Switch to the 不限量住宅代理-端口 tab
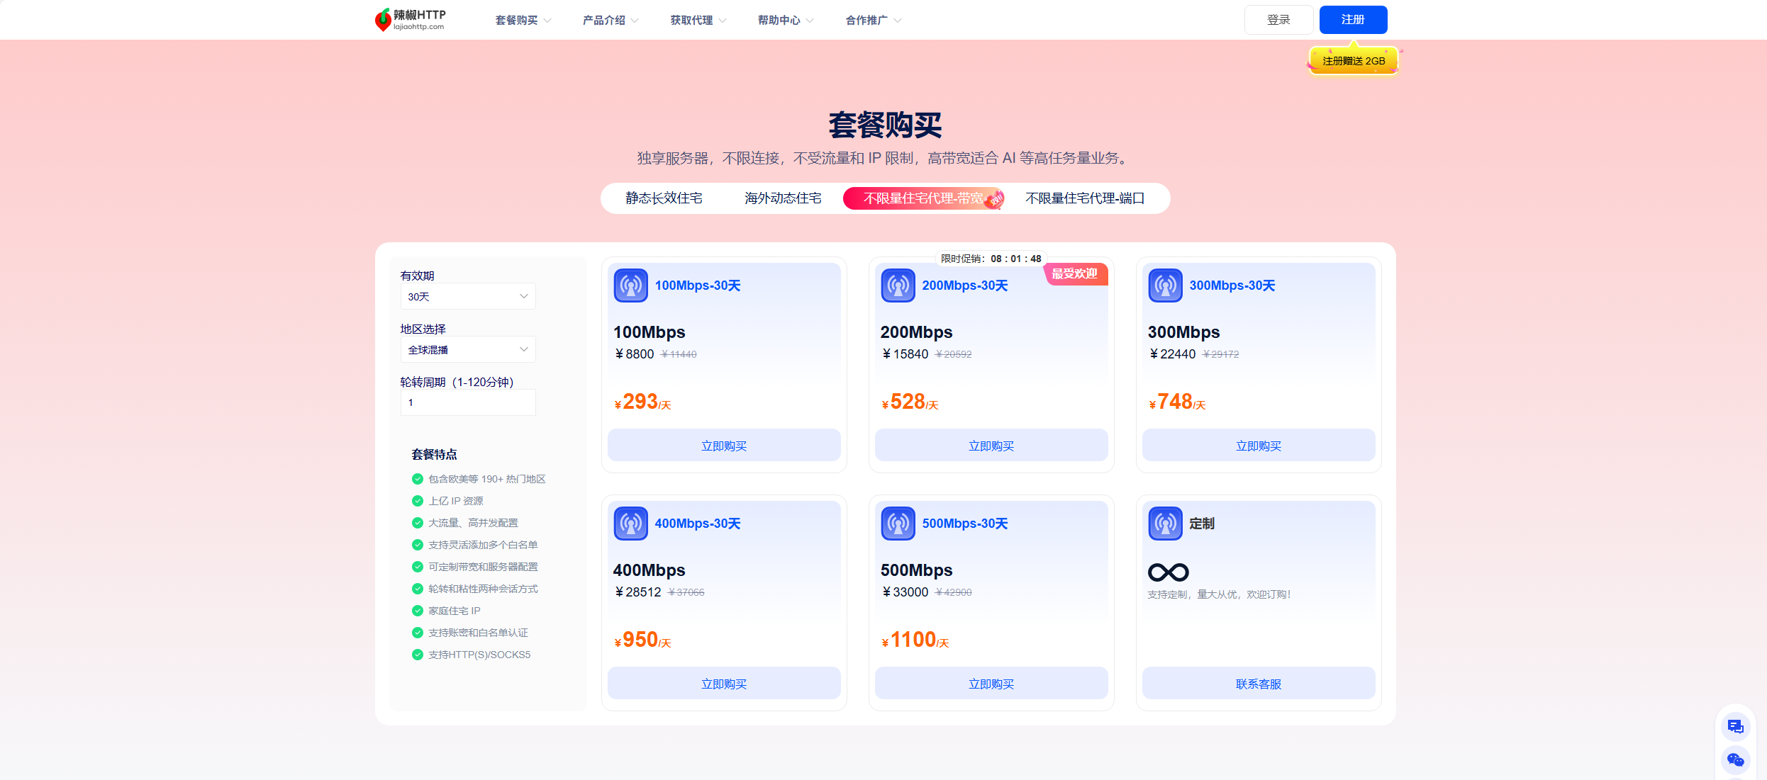 [1087, 198]
